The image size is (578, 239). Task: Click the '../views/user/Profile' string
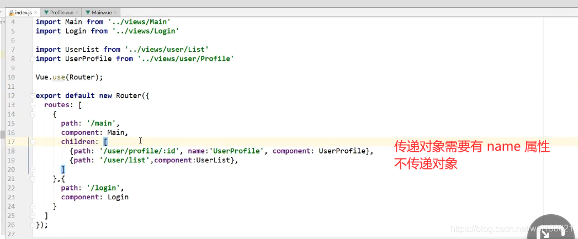point(186,59)
